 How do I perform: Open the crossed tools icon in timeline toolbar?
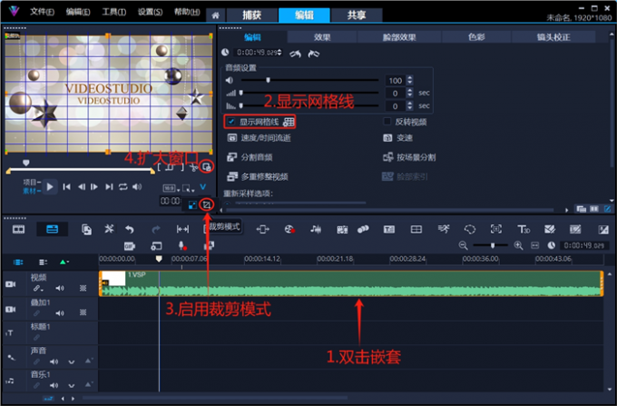click(109, 229)
